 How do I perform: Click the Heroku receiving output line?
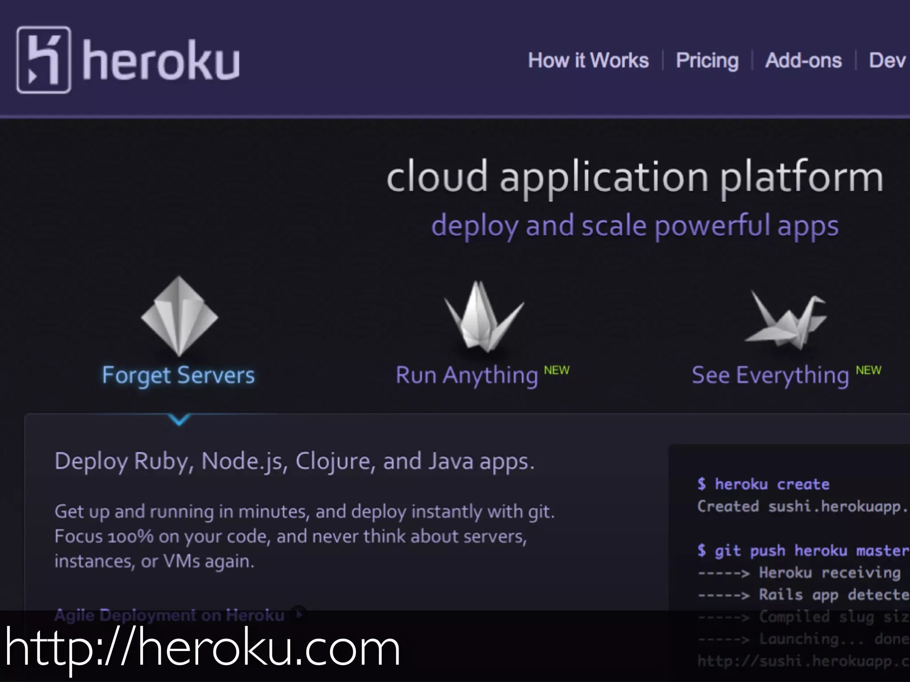point(800,573)
